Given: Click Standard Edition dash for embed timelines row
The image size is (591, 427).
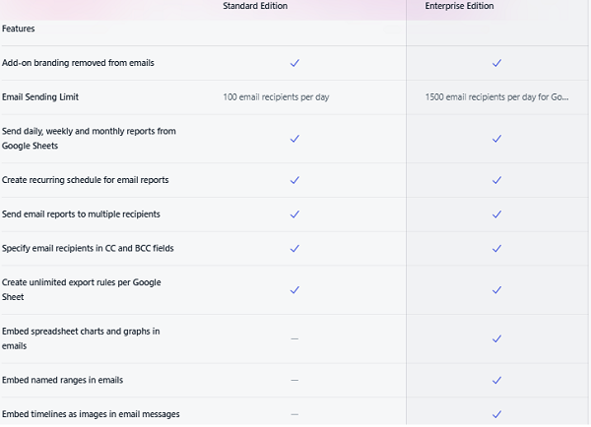Looking at the screenshot, I should 294,414.
